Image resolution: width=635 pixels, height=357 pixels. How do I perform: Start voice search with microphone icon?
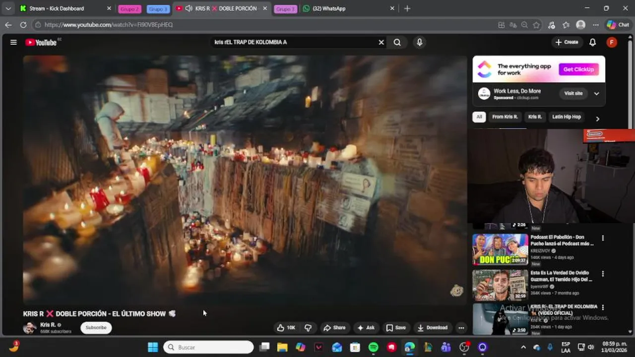pos(419,42)
